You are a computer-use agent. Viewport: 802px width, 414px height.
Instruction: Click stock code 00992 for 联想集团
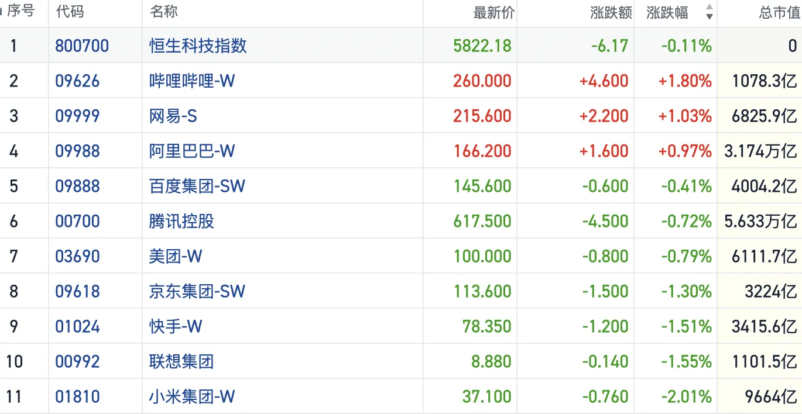coord(77,361)
